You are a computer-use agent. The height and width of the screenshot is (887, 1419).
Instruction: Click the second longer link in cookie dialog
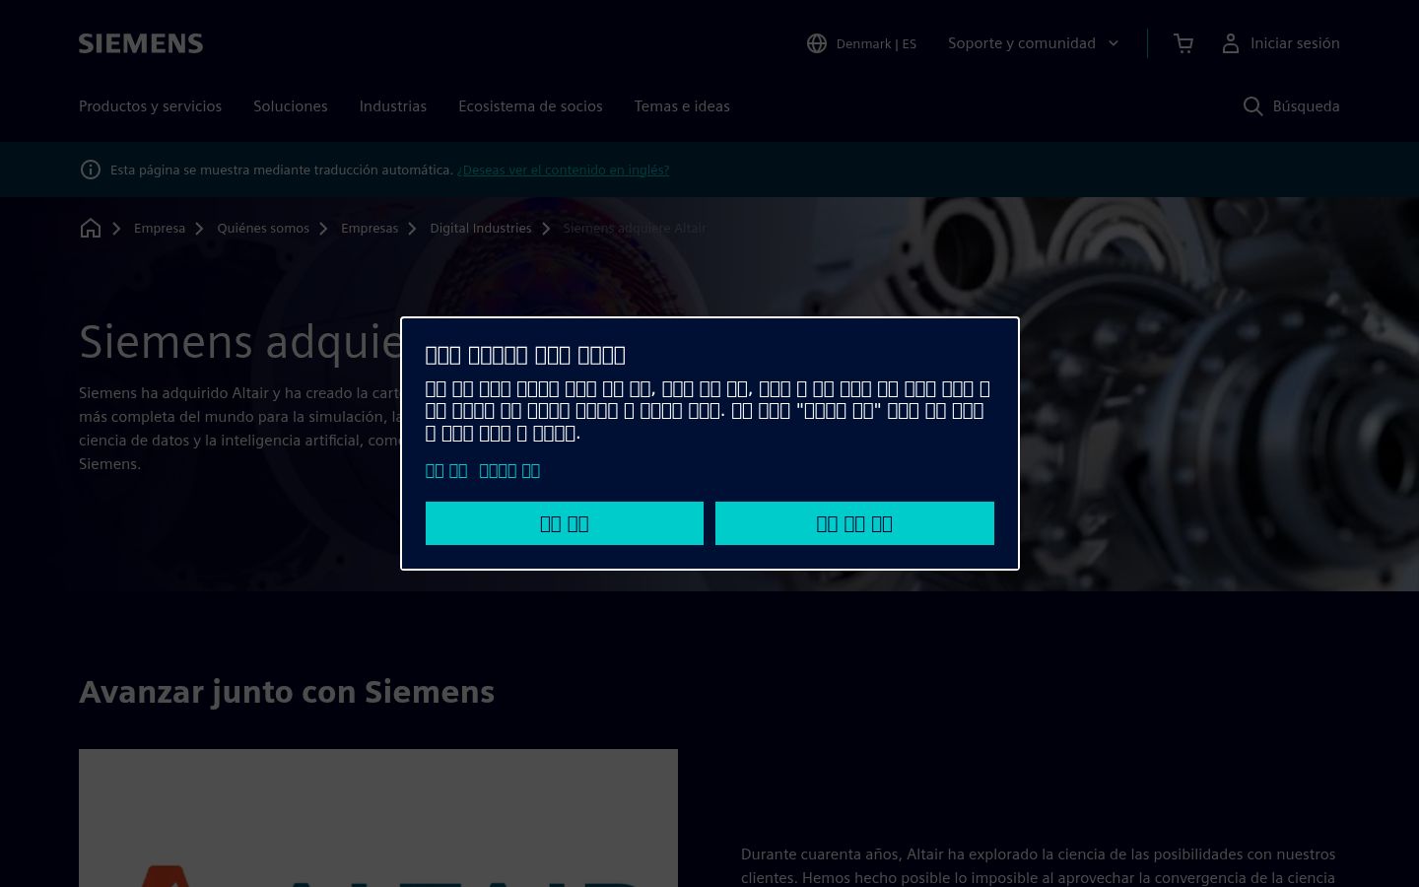tap(509, 470)
